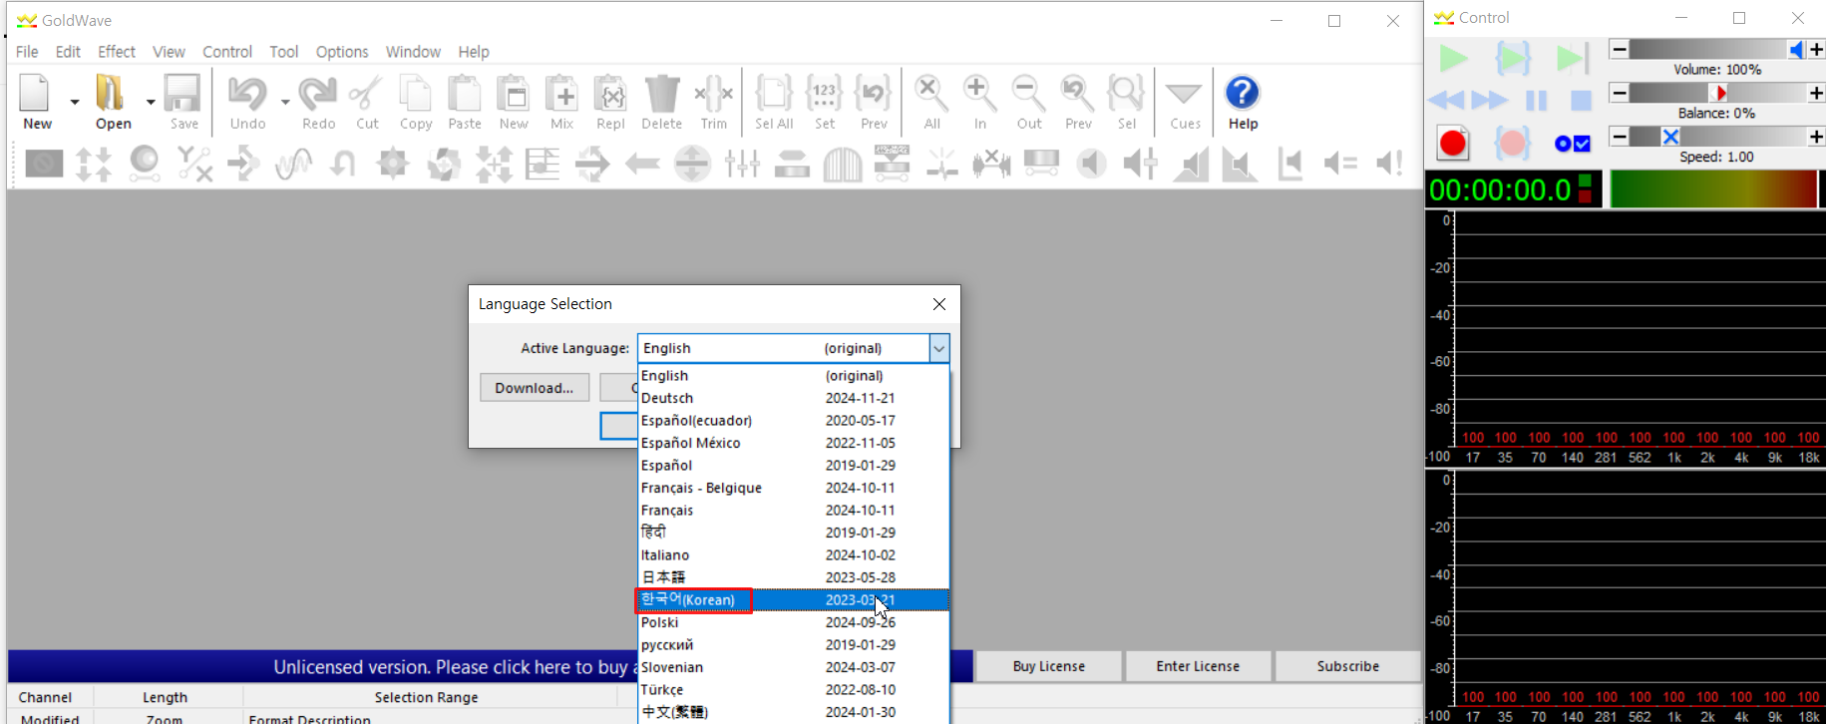
Task: Click the green Play button in Control
Action: [1454, 59]
